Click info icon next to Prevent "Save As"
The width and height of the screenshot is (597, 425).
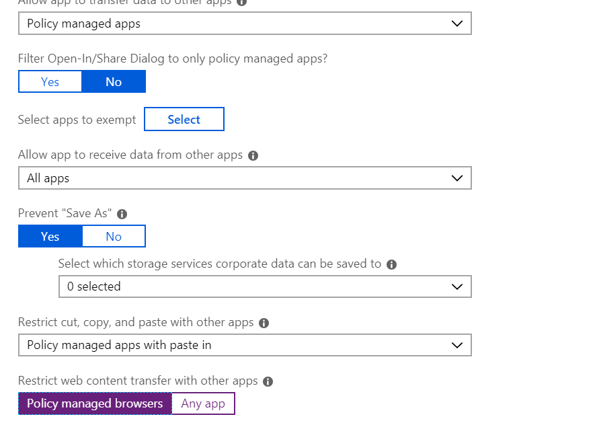(x=122, y=215)
